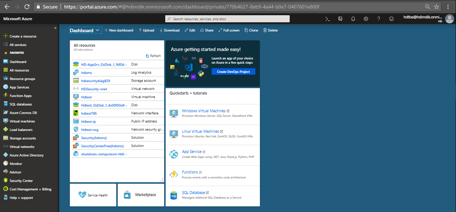Open the Service Health tile
Image resolution: width=456 pixels, height=212 pixels.
[93, 195]
